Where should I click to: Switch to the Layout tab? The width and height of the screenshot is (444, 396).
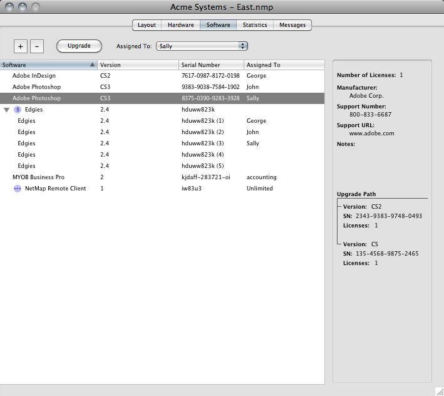(x=147, y=25)
